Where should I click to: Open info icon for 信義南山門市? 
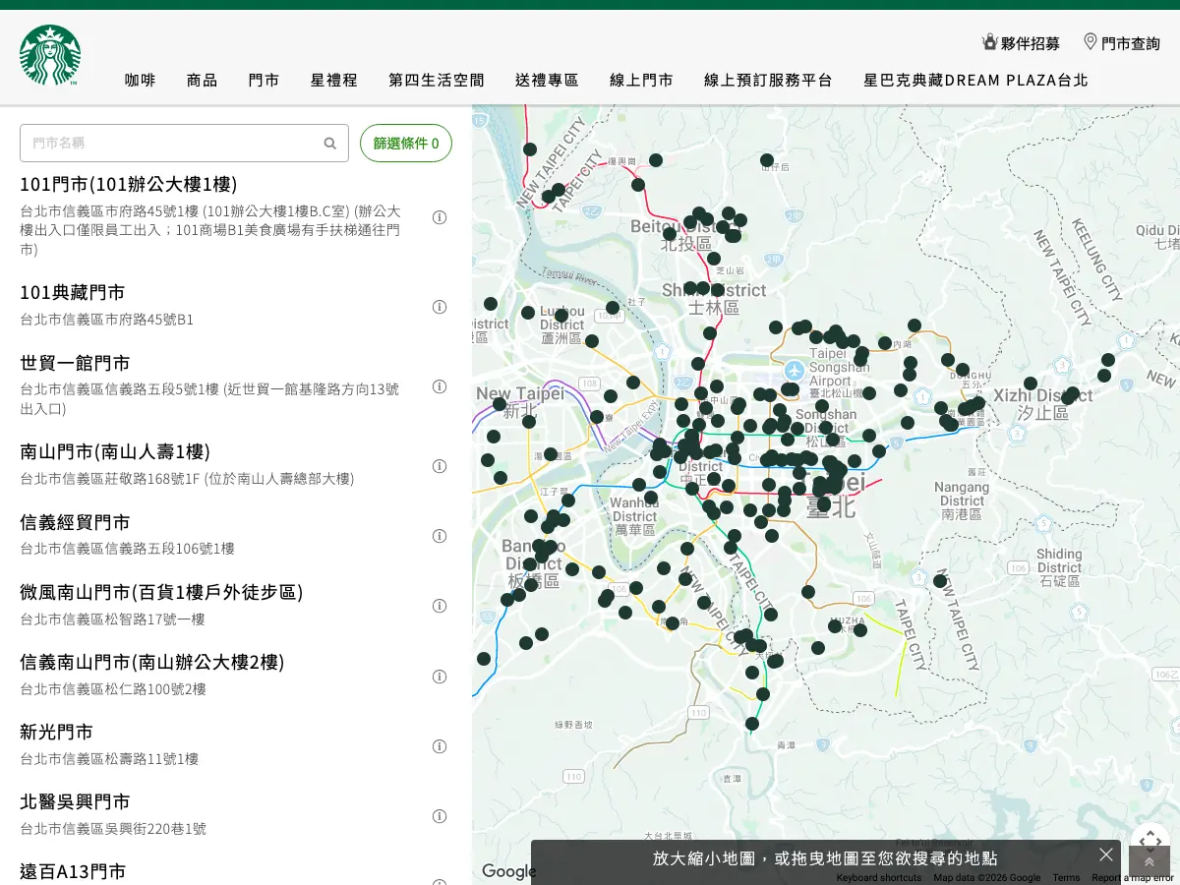click(440, 677)
